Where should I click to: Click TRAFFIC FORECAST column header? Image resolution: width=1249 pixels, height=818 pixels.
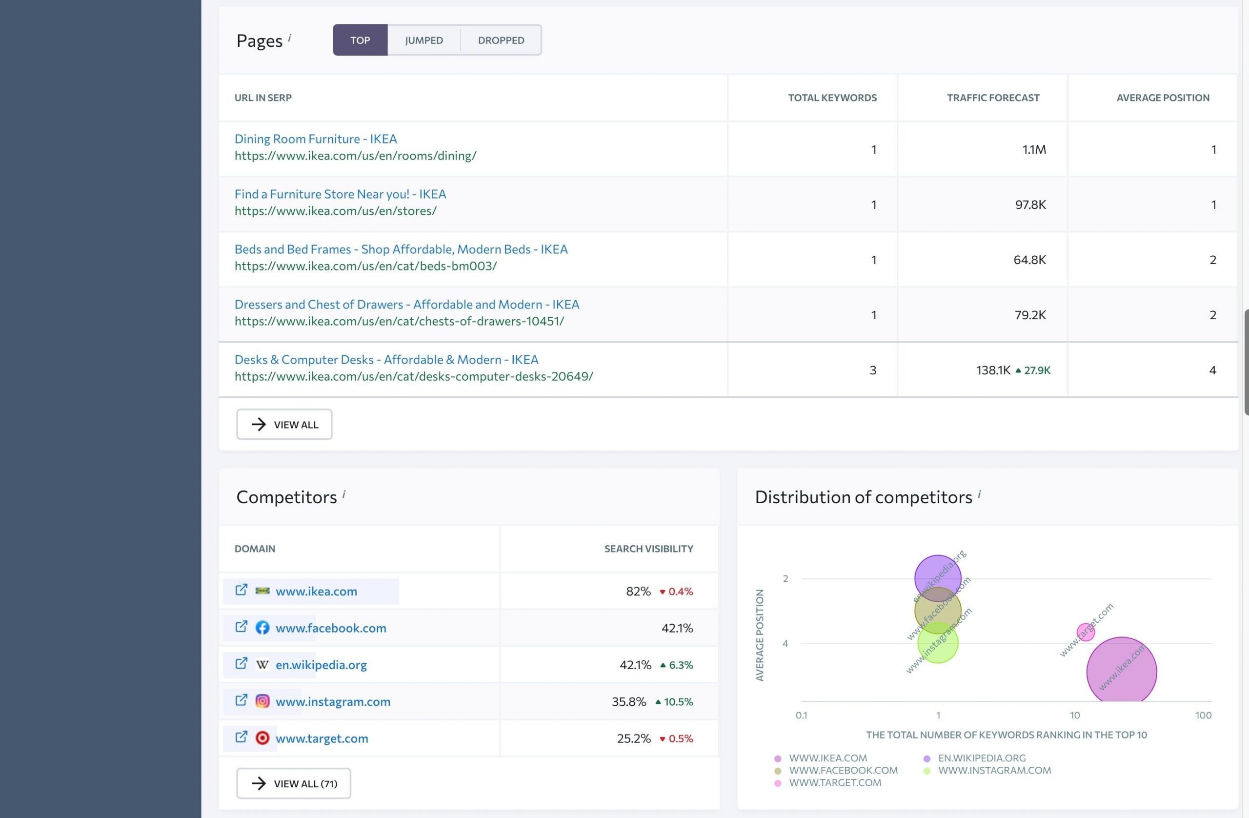(993, 98)
